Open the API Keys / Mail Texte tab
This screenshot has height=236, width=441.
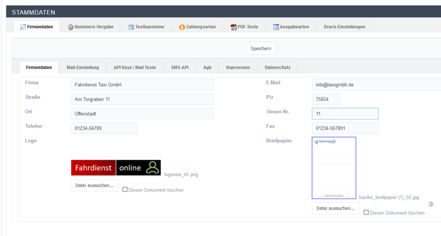click(134, 68)
